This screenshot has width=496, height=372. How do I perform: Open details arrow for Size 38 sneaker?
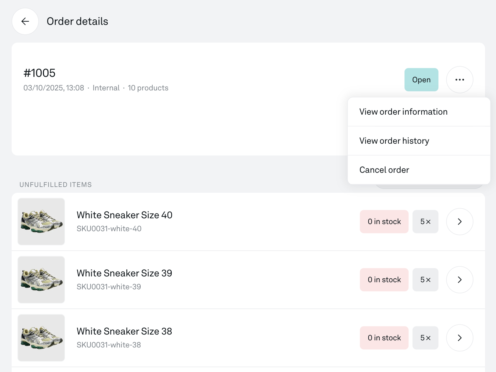459,338
